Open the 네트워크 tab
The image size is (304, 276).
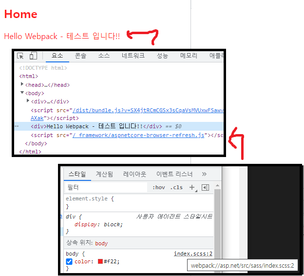[133, 56]
